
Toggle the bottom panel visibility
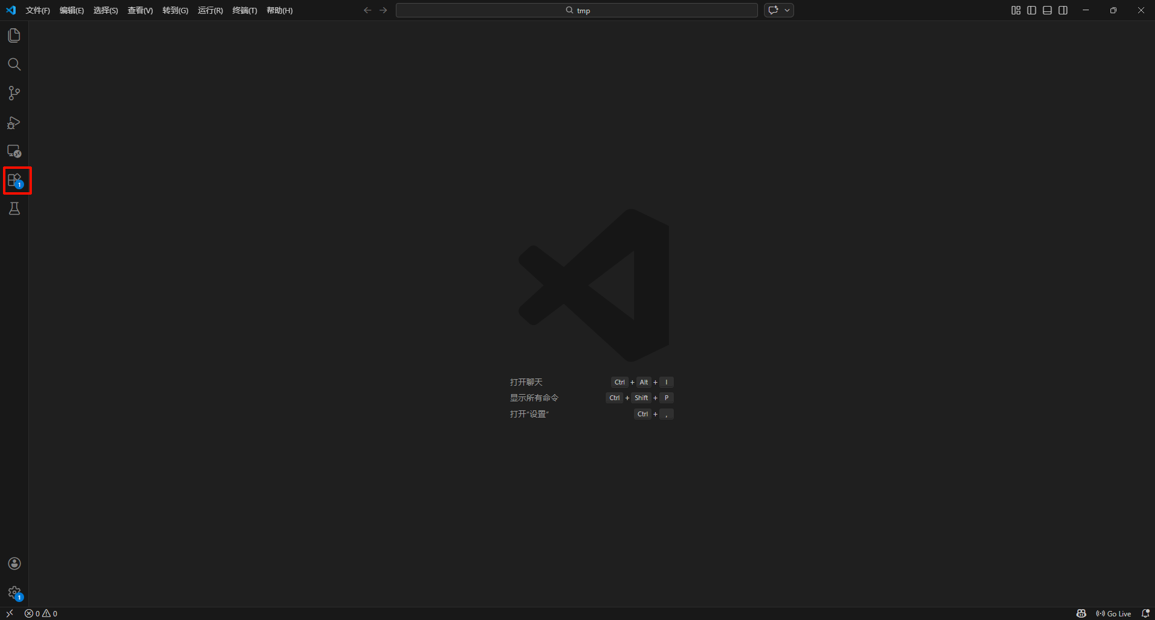[x=1047, y=10]
